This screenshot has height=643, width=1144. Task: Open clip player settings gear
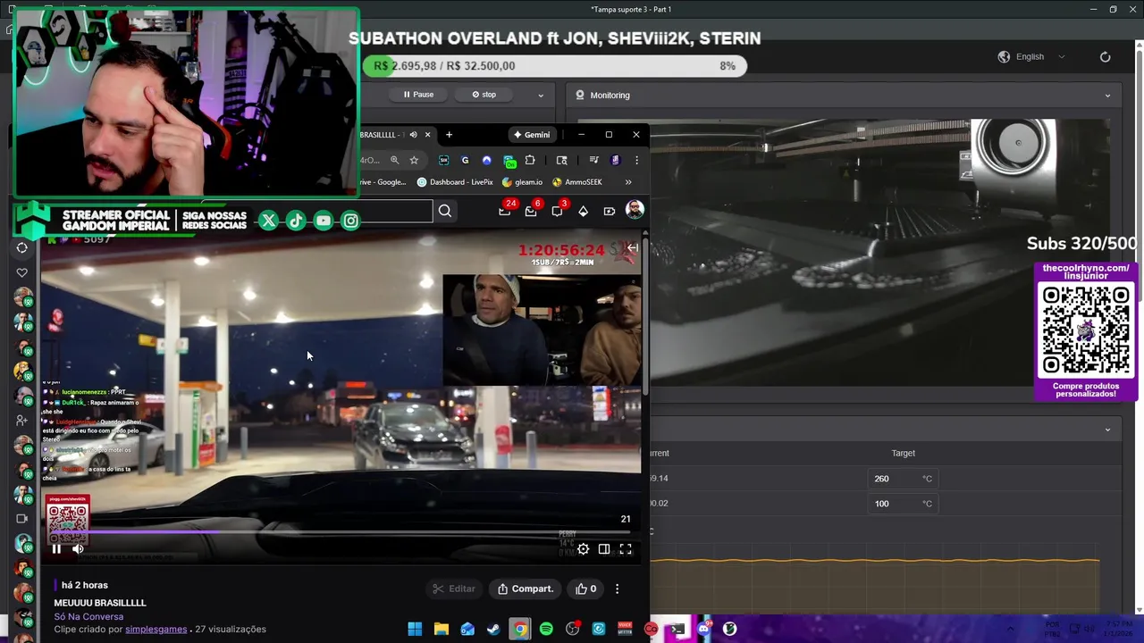tap(583, 549)
